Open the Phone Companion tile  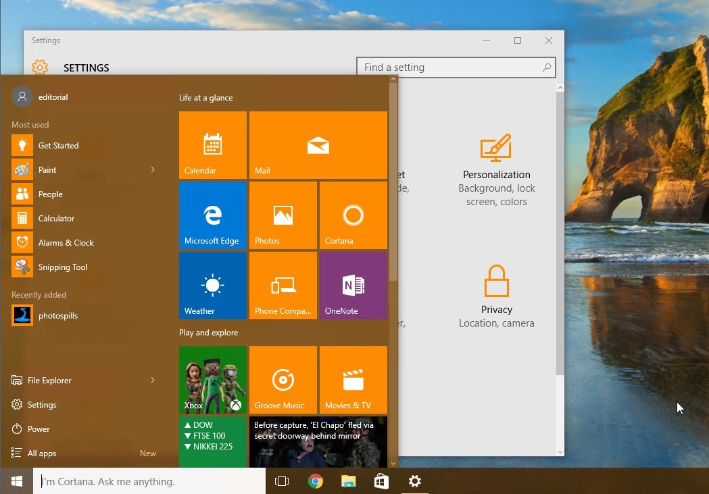[x=283, y=285]
